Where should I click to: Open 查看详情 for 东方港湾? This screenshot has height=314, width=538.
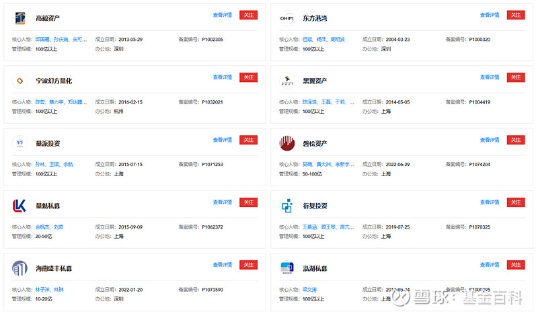pyautogui.click(x=490, y=15)
